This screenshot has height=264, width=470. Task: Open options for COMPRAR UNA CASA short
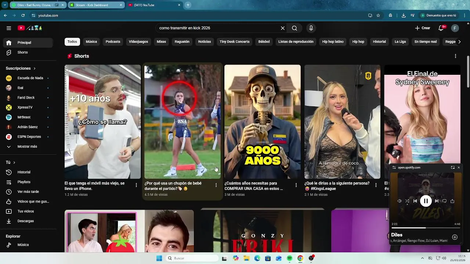[x=296, y=185]
